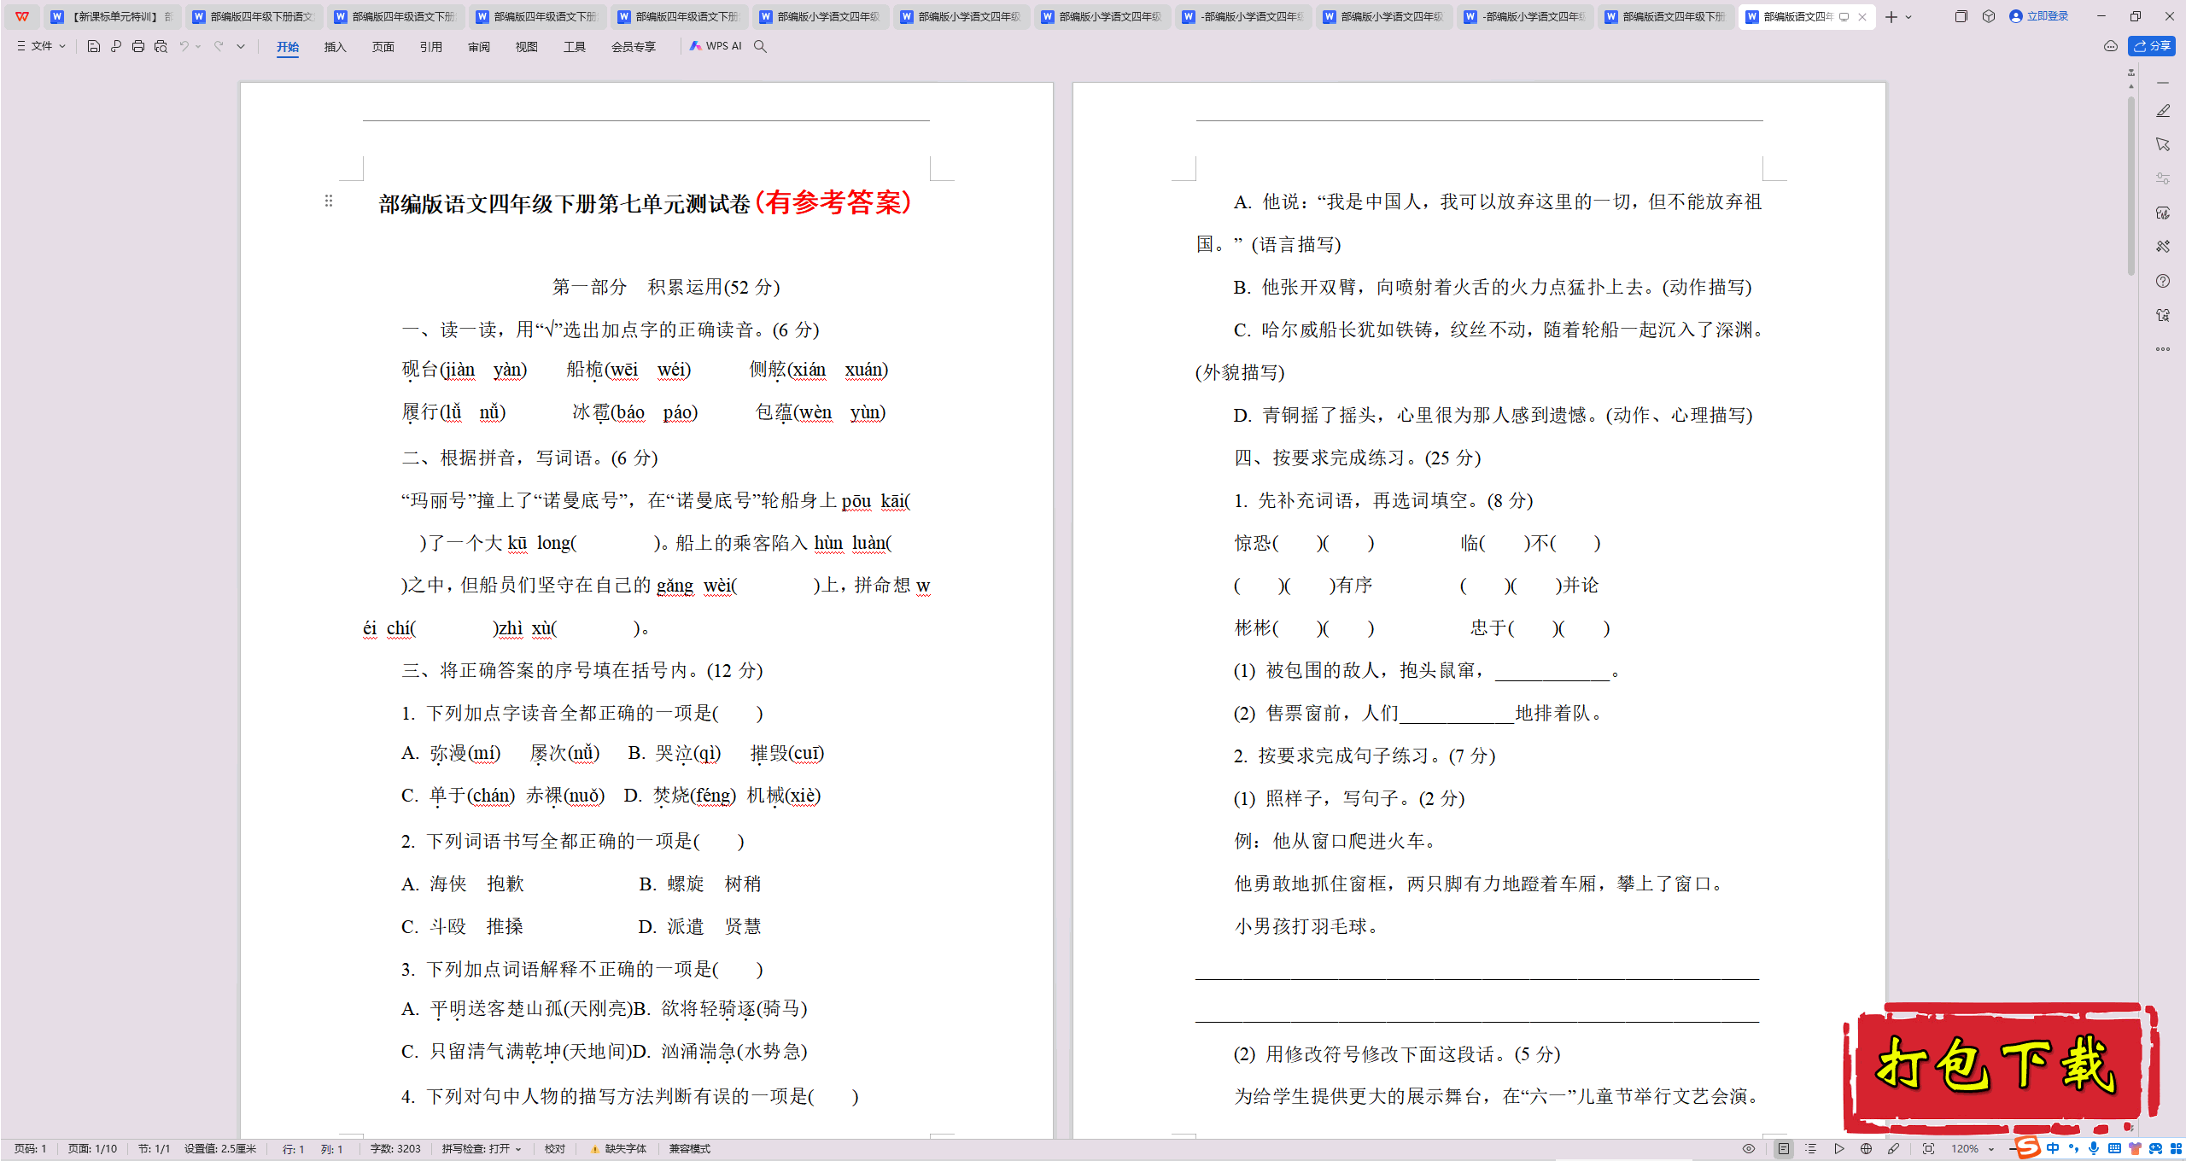Click the 页码: 1 status entry
The width and height of the screenshot is (2186, 1161).
pos(30,1149)
